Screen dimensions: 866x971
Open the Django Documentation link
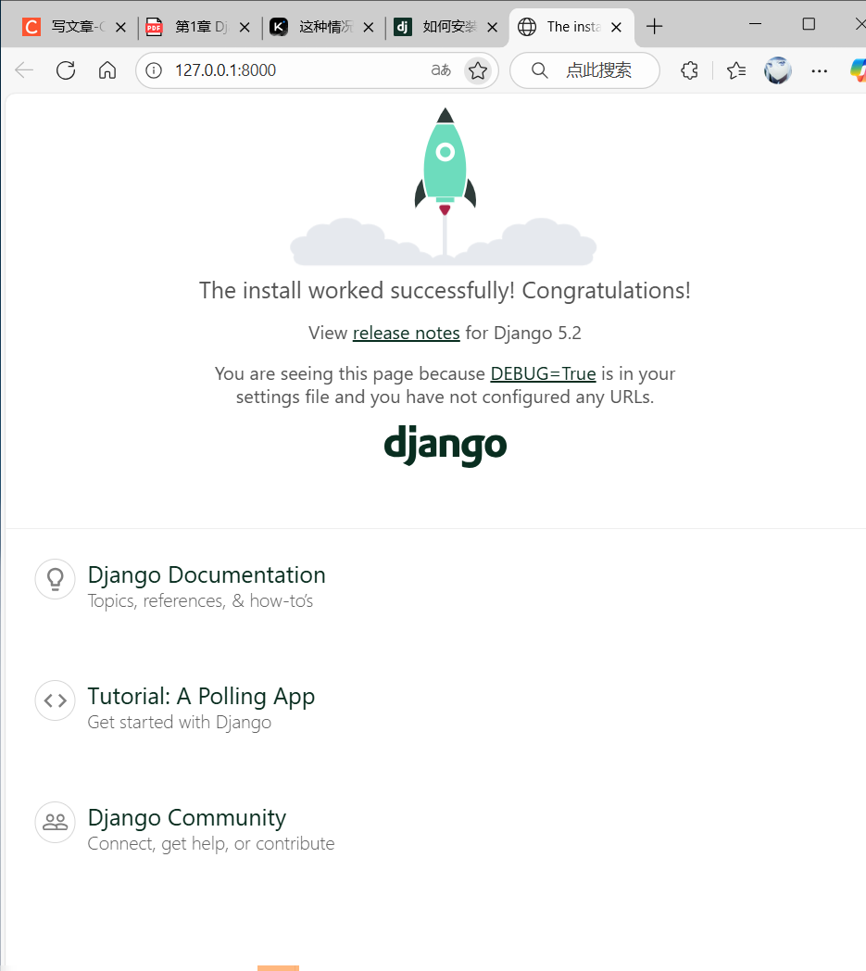207,574
